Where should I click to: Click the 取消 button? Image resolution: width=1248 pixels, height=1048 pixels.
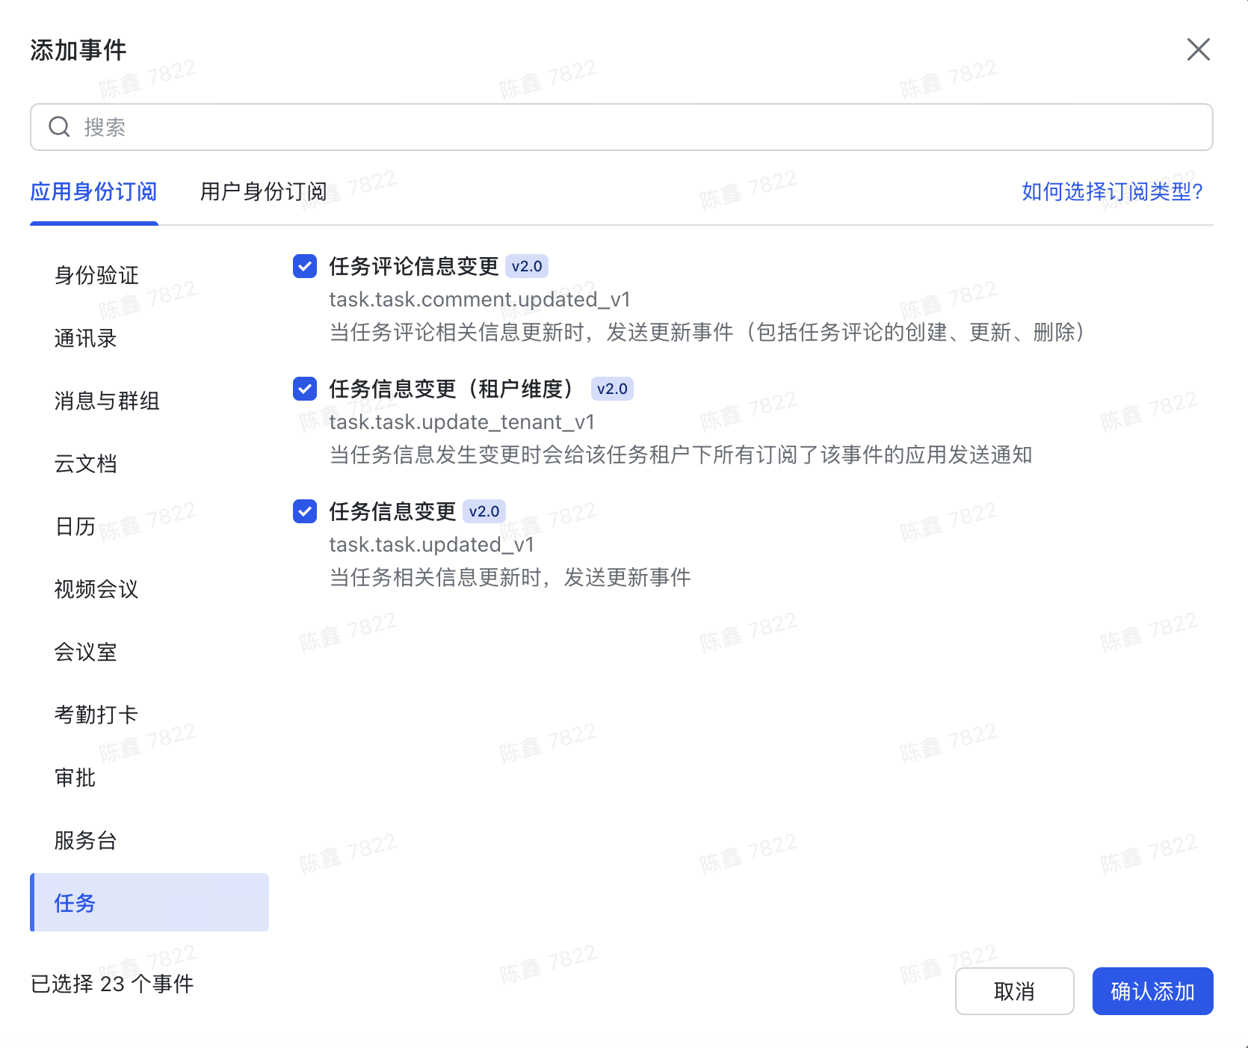(1014, 991)
